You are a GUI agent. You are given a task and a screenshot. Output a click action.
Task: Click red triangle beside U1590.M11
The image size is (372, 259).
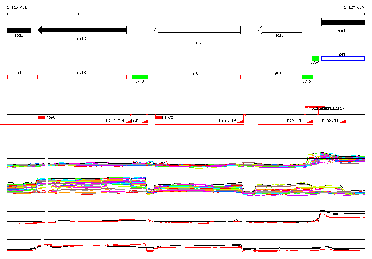click(x=310, y=121)
